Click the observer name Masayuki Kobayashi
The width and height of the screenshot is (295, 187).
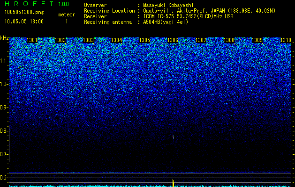pos(168,5)
